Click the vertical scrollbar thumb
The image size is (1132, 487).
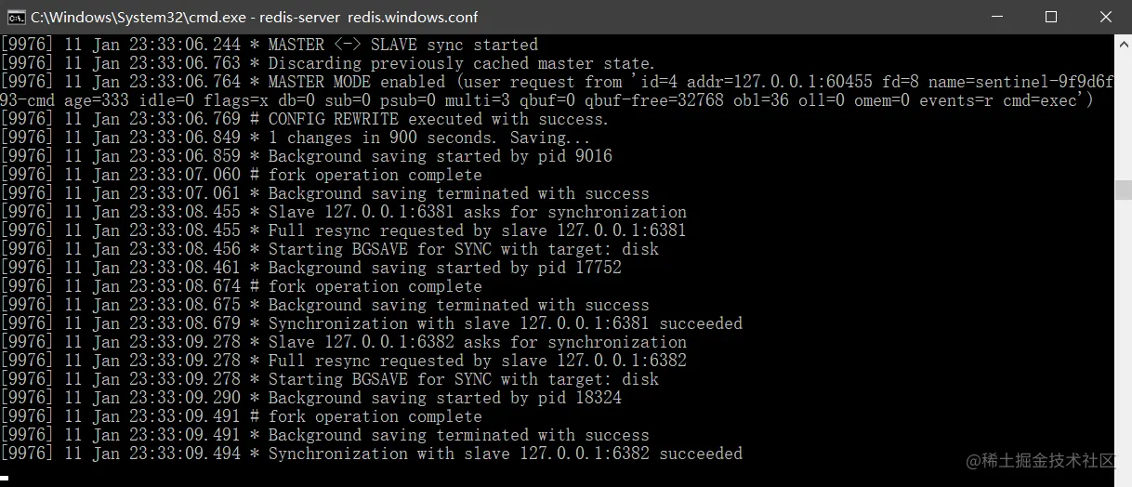pos(1123,190)
